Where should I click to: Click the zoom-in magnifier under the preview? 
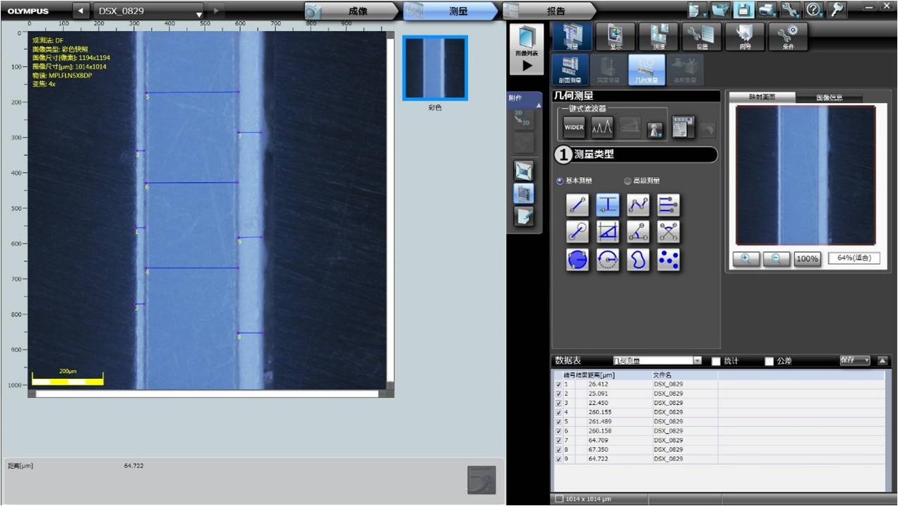point(746,258)
